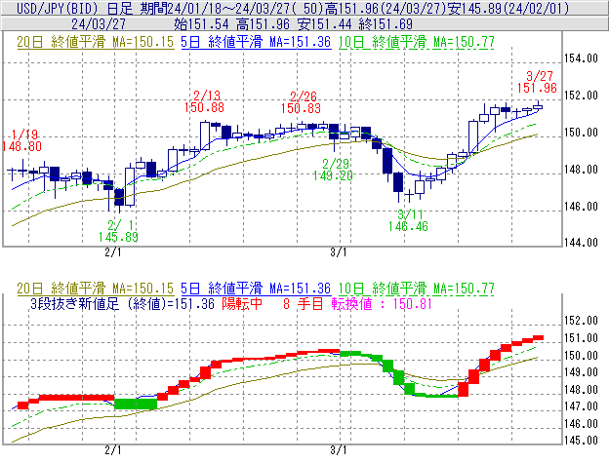The height and width of the screenshot is (463, 609).
Task: Click the 3/1 date label under upper chart
Action: (x=339, y=252)
